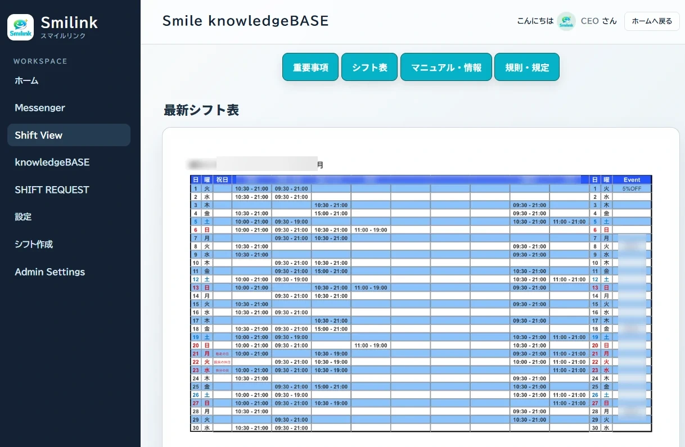Click 10:30 - 21:00 in row 3
Viewport: 685px width, 447px height.
tap(331, 205)
